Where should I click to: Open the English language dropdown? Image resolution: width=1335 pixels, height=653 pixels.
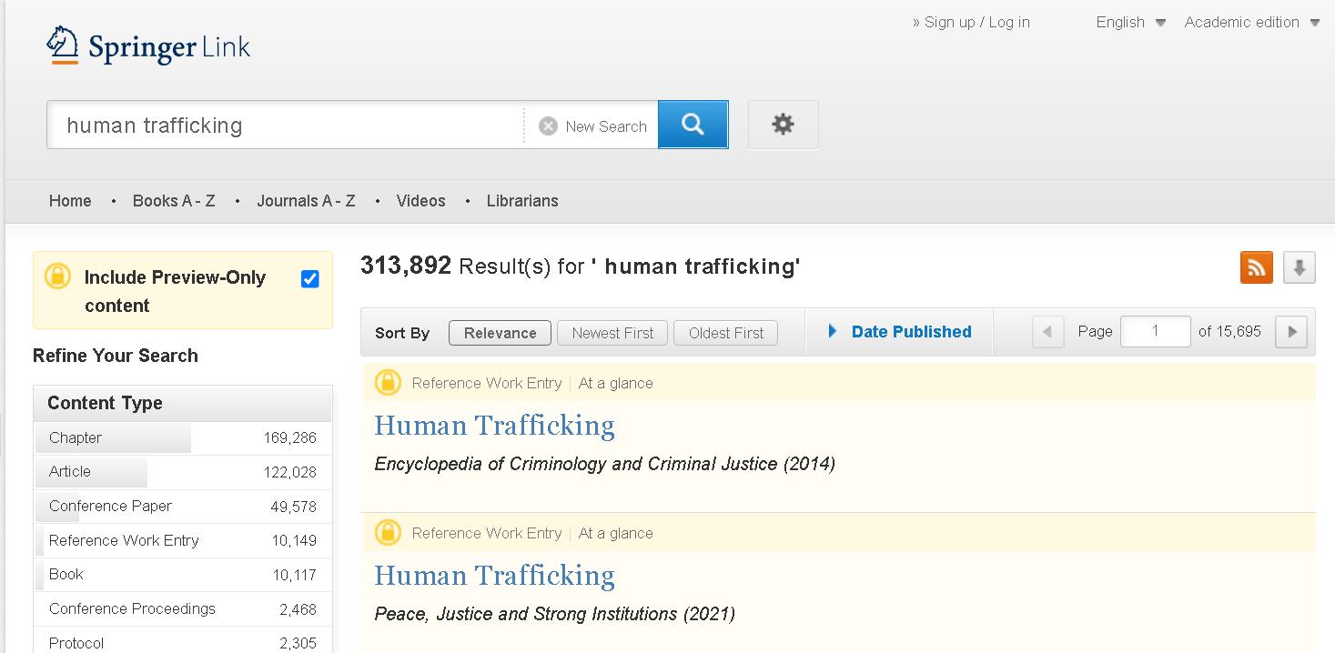(1130, 23)
